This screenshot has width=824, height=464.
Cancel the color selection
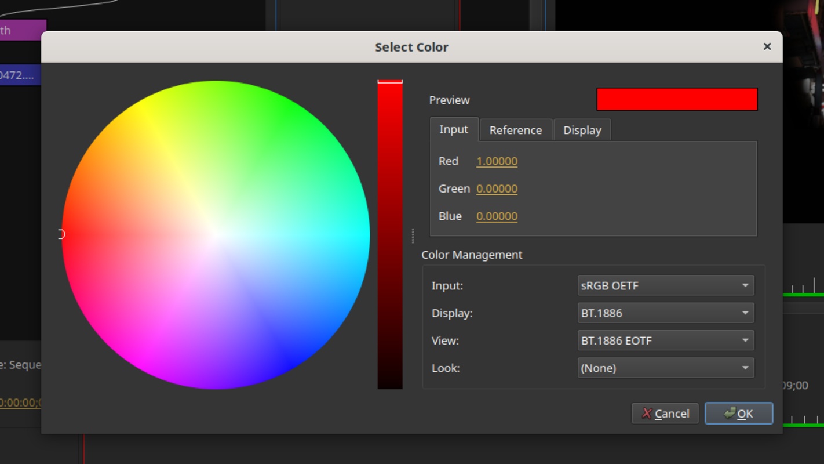coord(665,414)
